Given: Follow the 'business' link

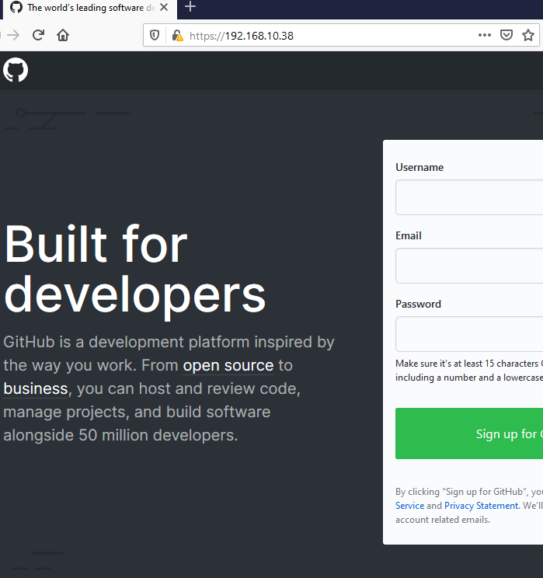Looking at the screenshot, I should tap(36, 388).
